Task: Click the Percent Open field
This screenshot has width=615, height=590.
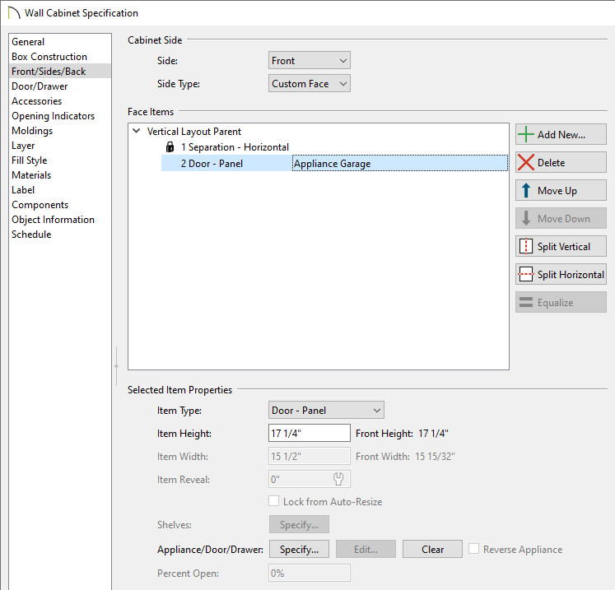Action: [x=309, y=573]
